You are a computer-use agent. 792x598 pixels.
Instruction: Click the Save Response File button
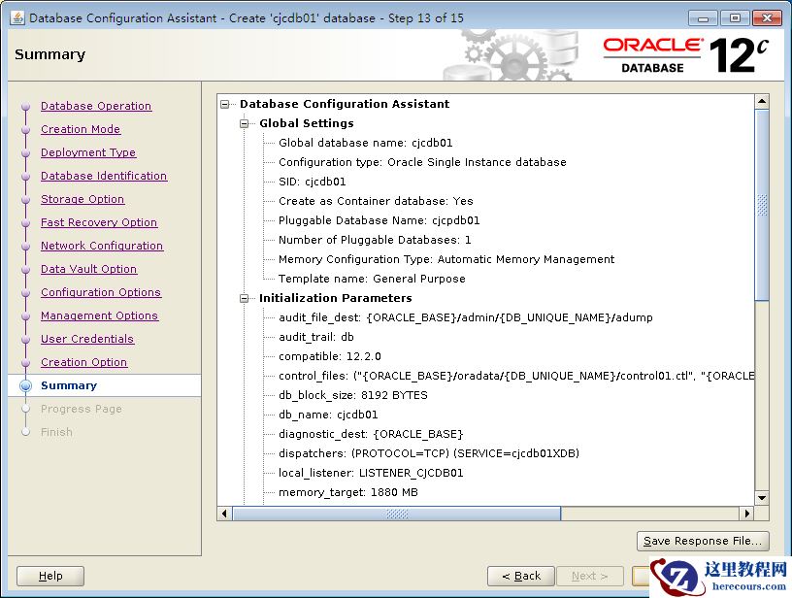(x=703, y=541)
